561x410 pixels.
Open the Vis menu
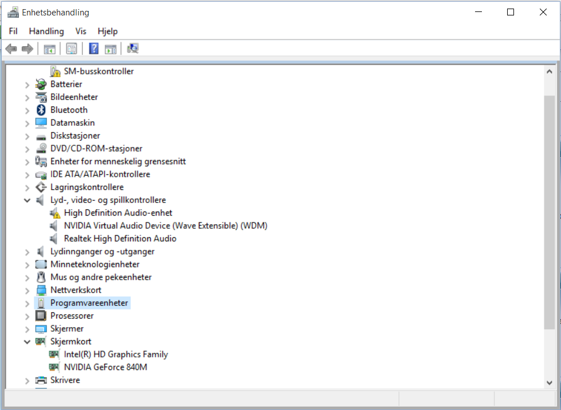pyautogui.click(x=81, y=31)
